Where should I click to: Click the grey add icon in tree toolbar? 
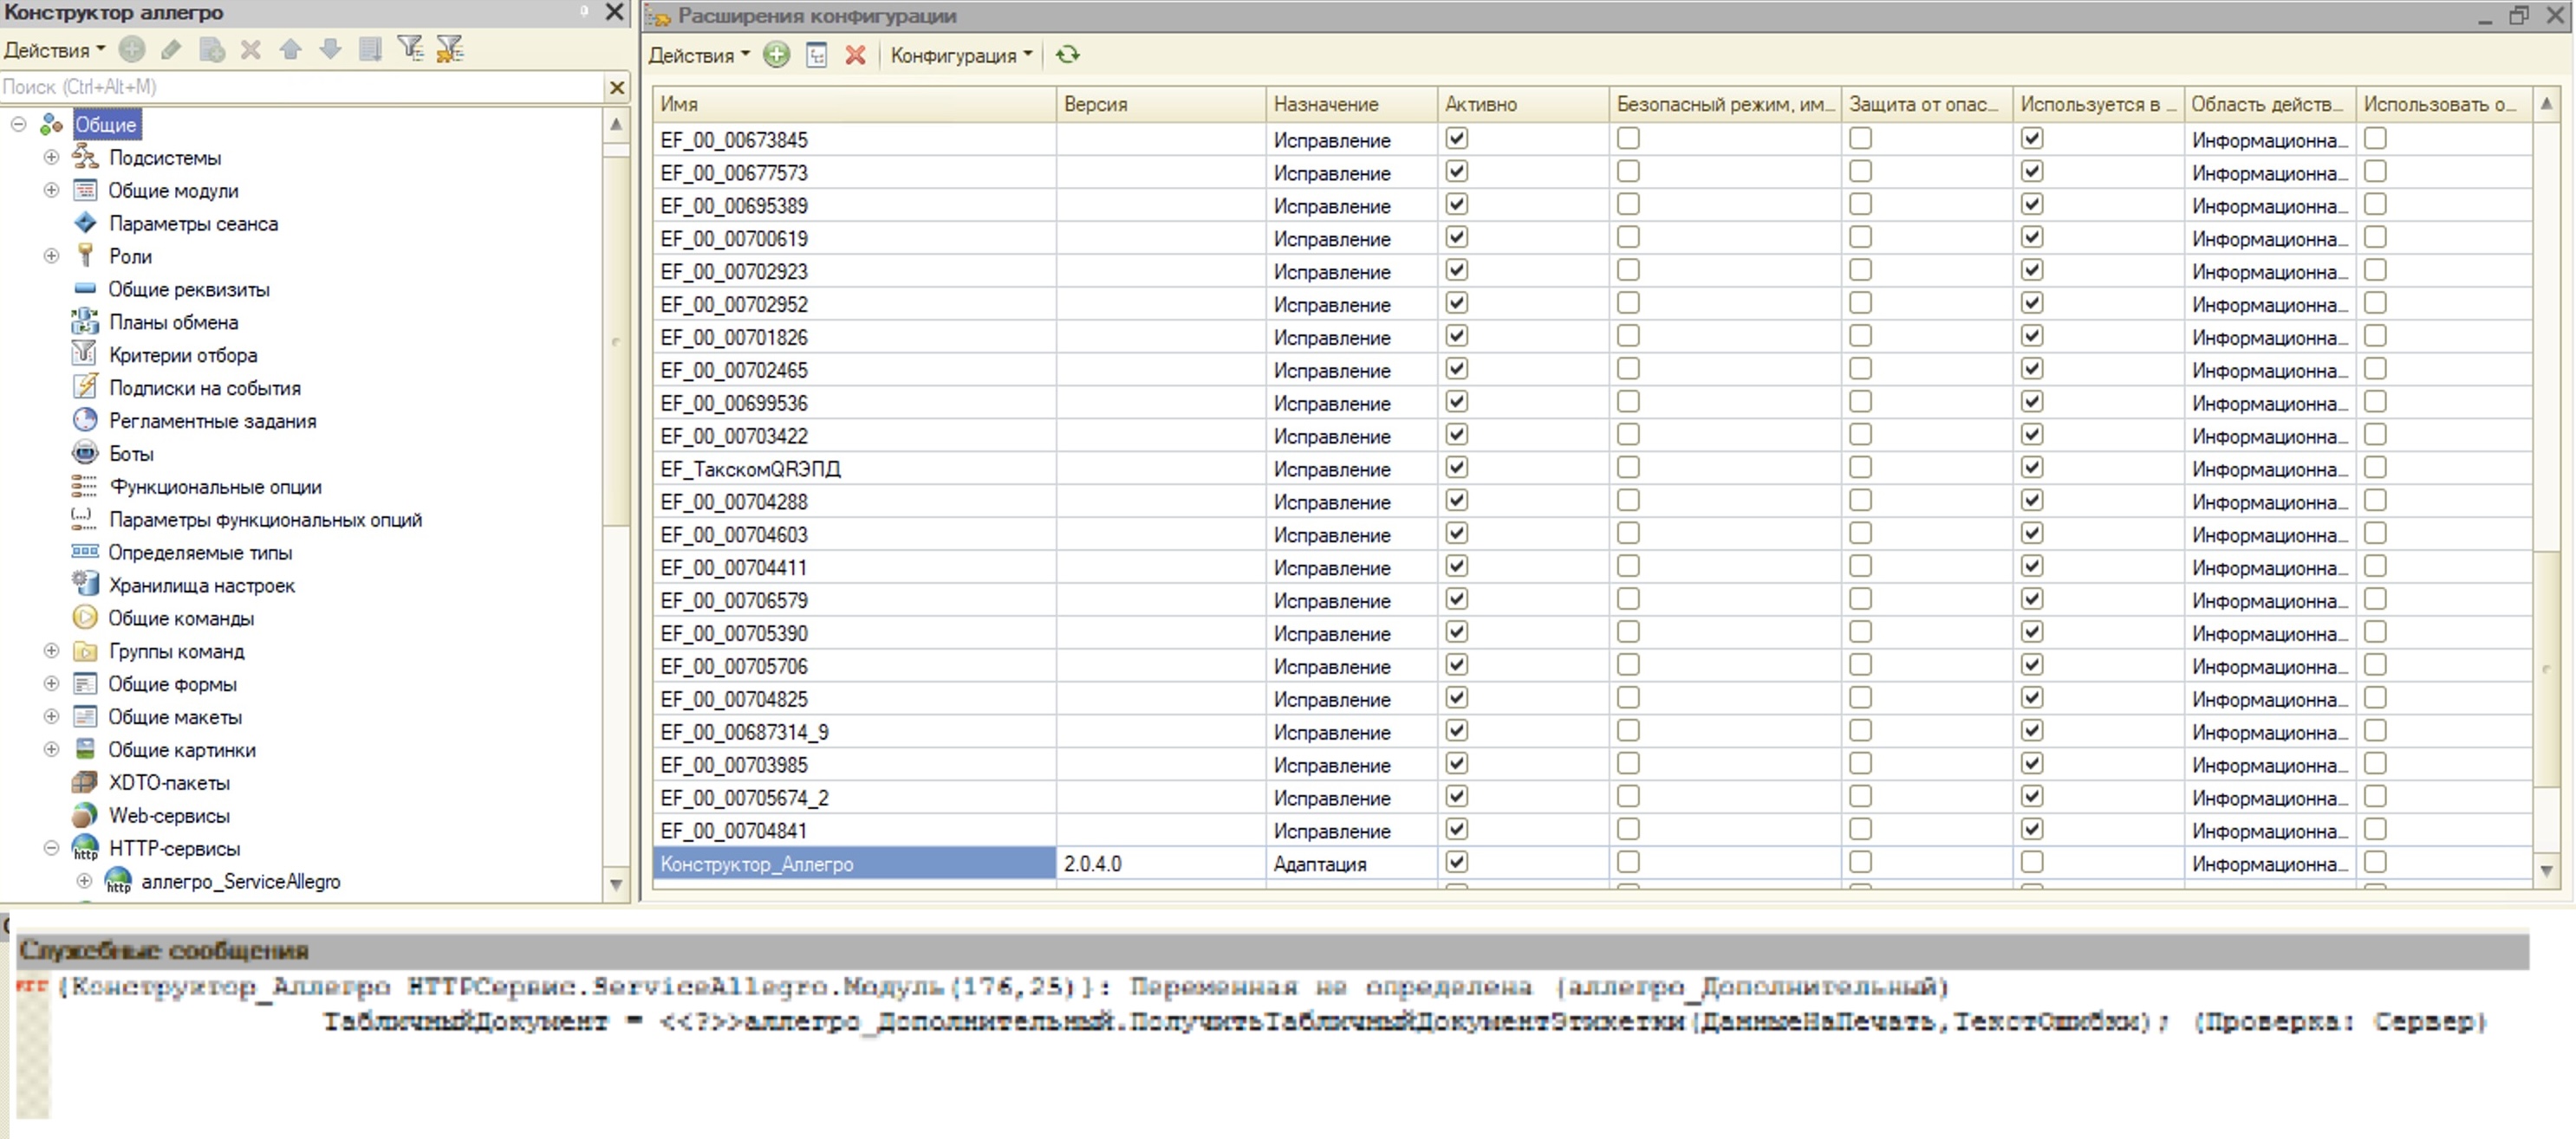tap(132, 49)
